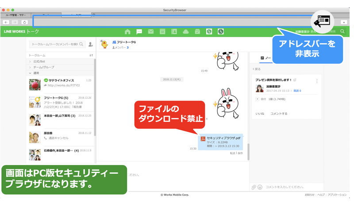Viewport: 354px width, 203px height.
Task: Select the ノート tab in right panel
Action: point(266,58)
